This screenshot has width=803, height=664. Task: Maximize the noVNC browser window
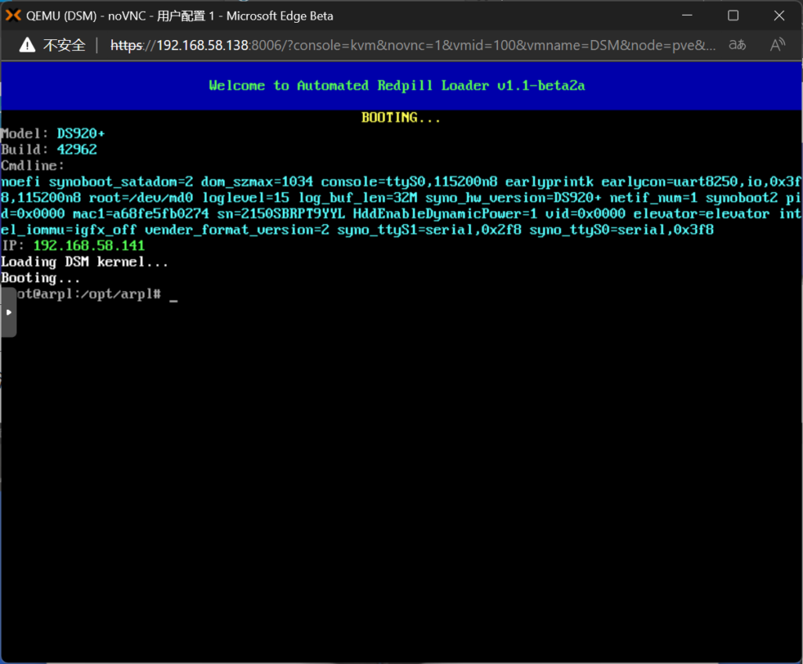point(733,16)
